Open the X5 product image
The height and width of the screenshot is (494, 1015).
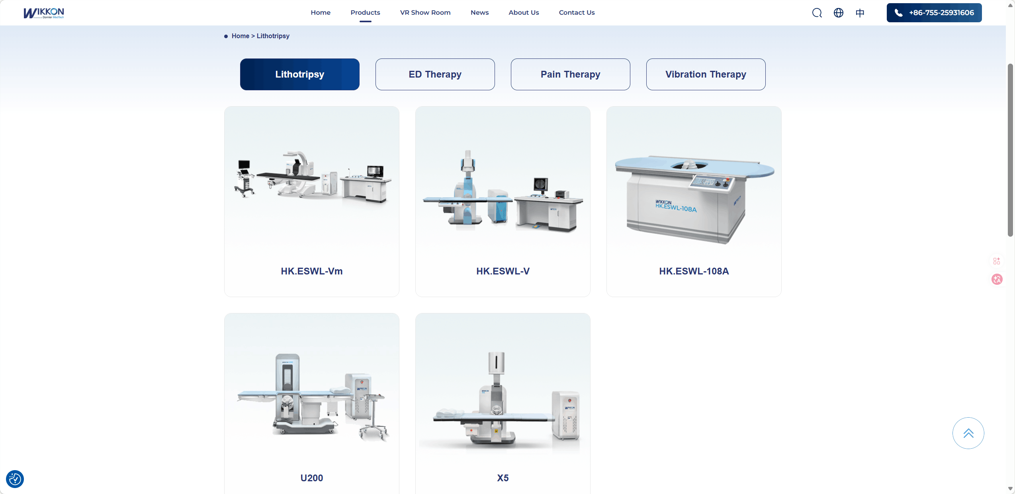(x=503, y=398)
